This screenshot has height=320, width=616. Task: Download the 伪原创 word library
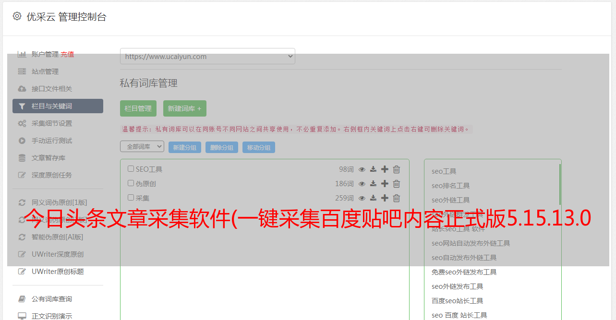pos(373,184)
